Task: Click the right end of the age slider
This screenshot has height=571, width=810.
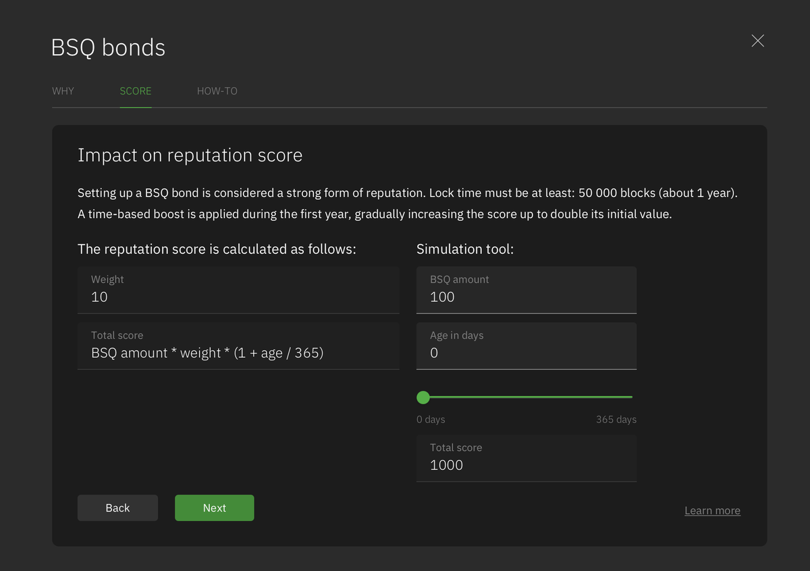Action: click(631, 398)
